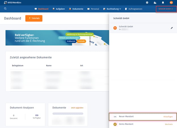The image size is (177, 128).
Task: Go to the Dokumente section
Action: (x=76, y=9)
